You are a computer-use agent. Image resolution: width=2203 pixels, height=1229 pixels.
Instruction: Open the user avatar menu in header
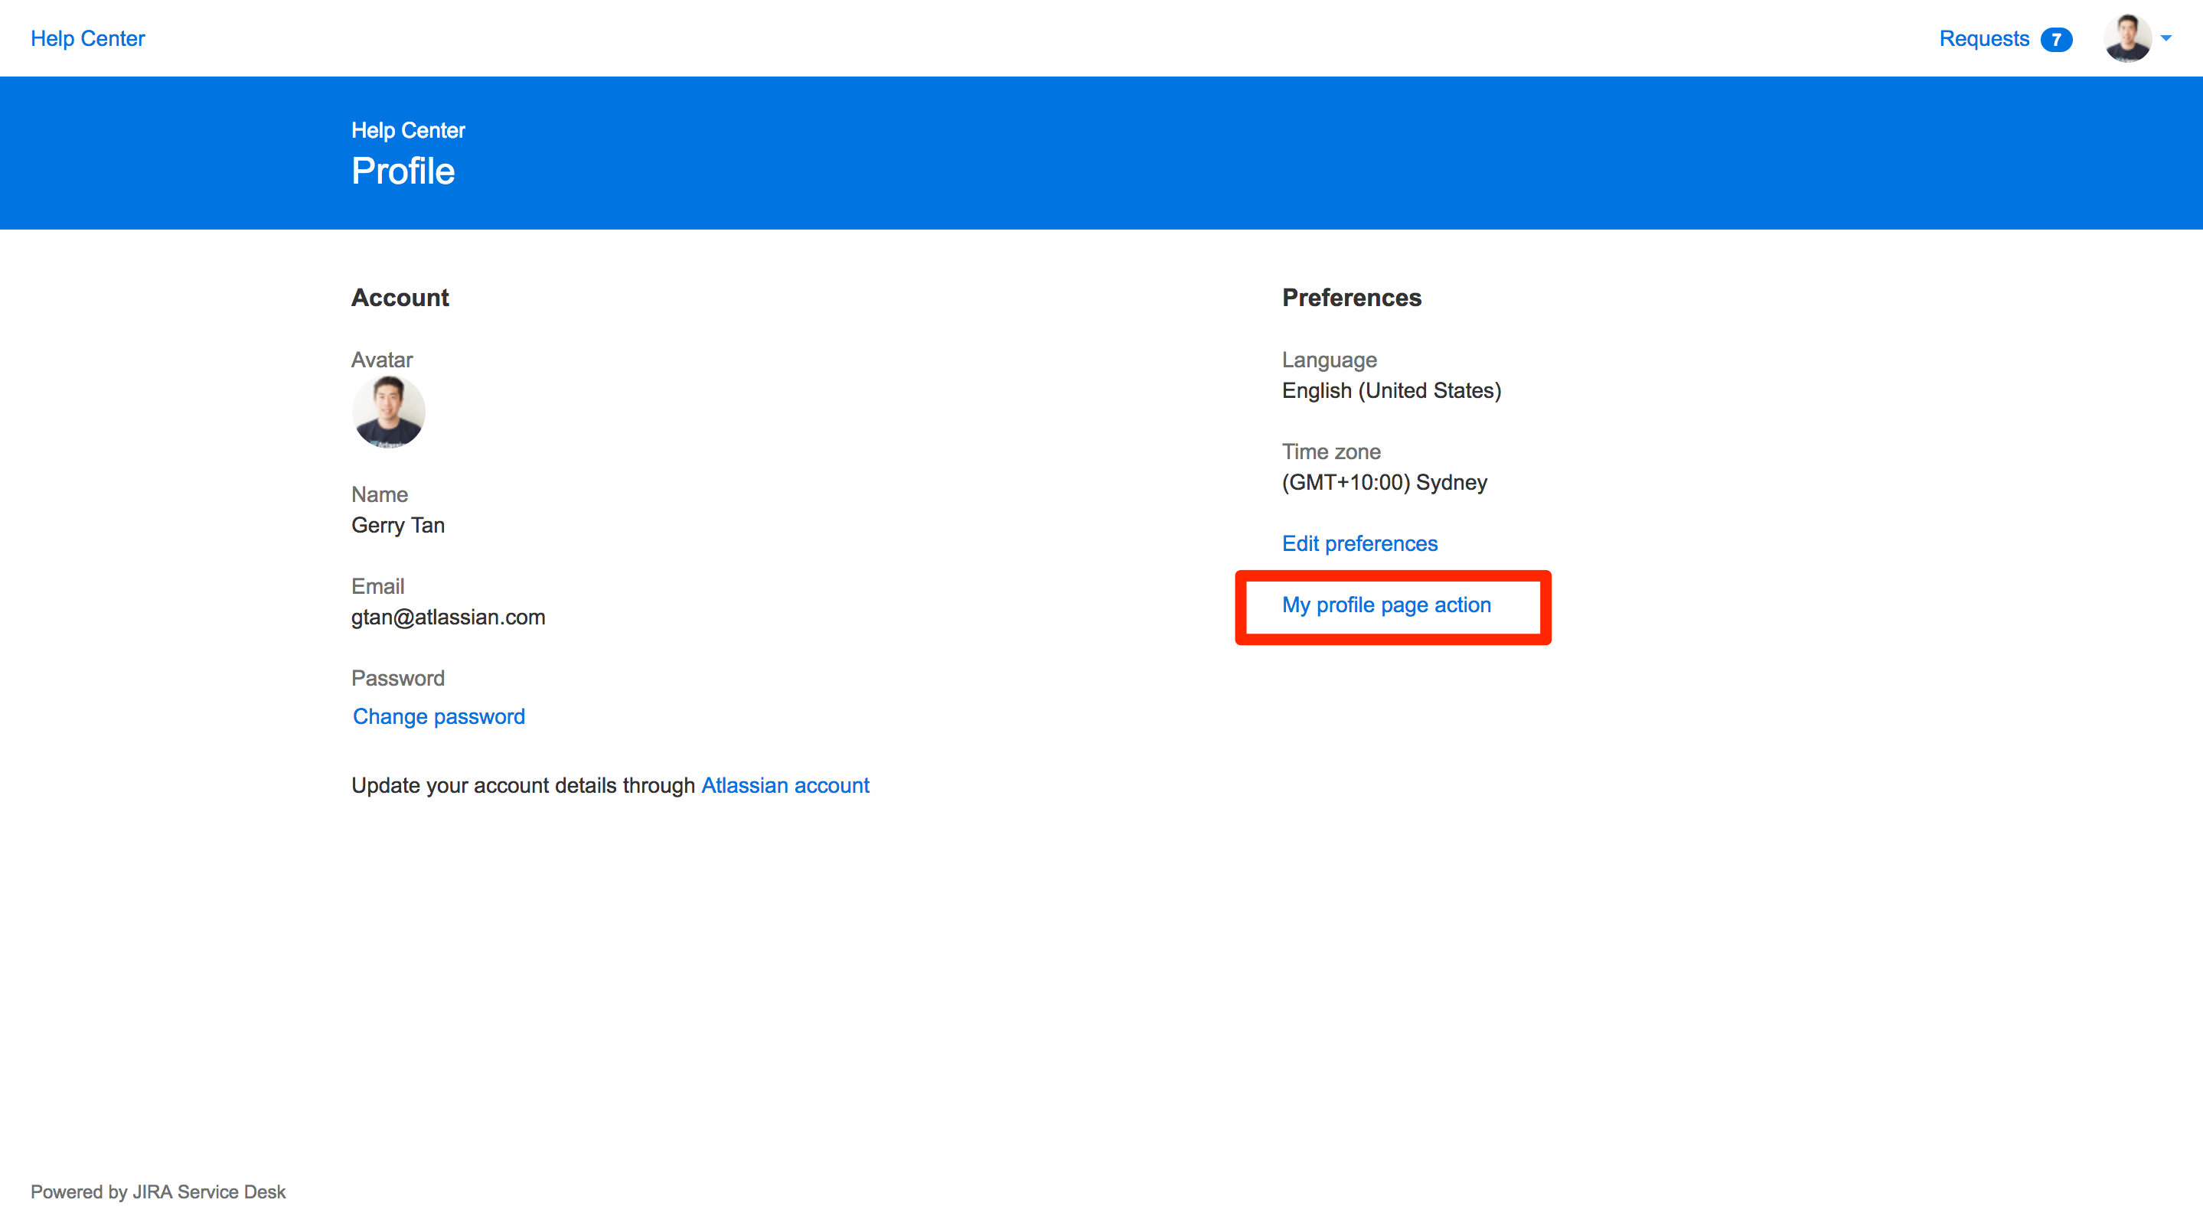point(2127,38)
